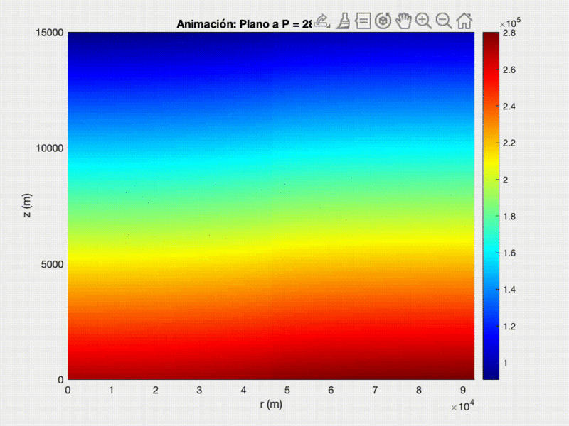Screen dimensions: 569x426
Task: Activate the data brushing tool
Action: tap(345, 22)
